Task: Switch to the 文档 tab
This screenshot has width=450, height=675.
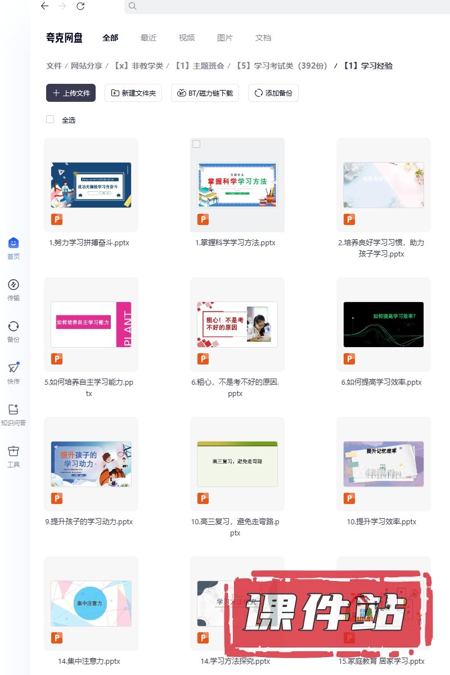Action: [x=263, y=38]
